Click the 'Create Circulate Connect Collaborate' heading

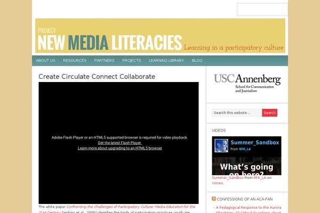pos(97,77)
